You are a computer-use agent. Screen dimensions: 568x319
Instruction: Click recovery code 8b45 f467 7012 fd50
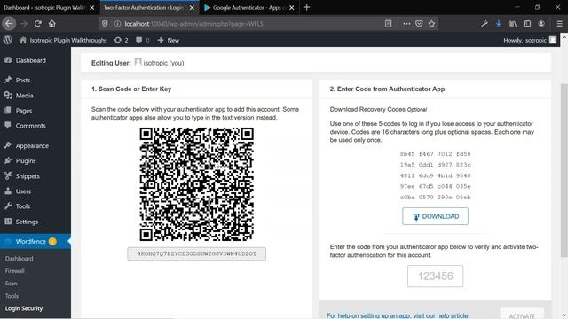435,154
